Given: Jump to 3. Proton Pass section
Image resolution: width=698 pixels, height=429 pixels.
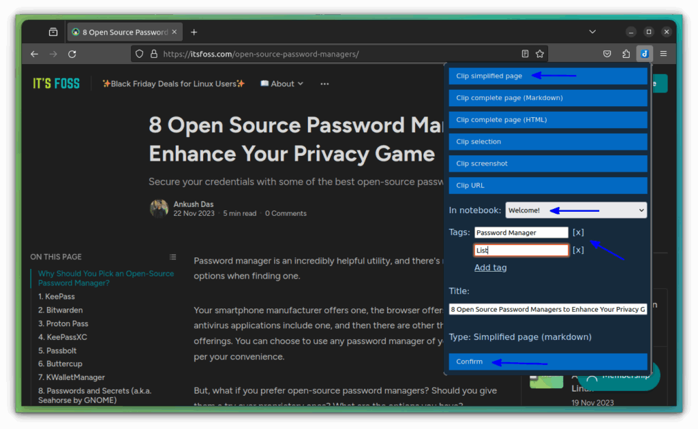Looking at the screenshot, I should click(63, 323).
